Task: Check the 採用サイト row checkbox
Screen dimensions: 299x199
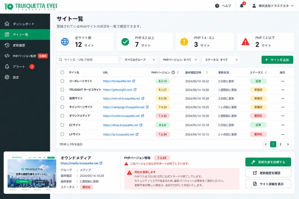Action: [62, 98]
